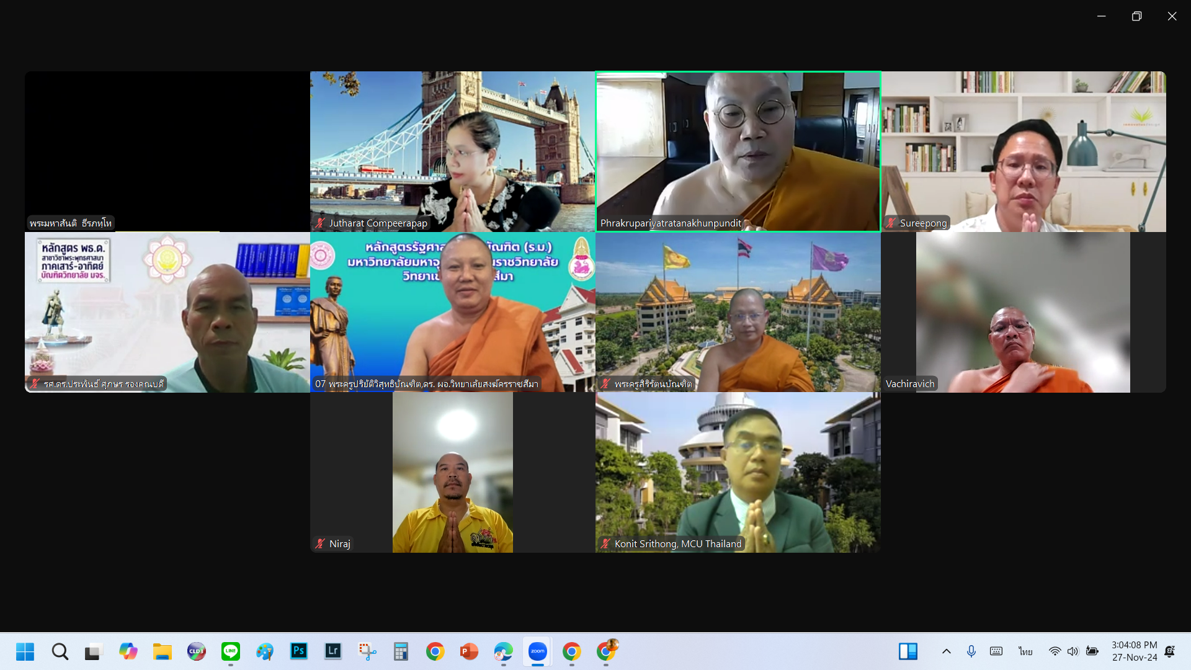Open Lightroom from the taskbar
This screenshot has width=1191, height=670.
pyautogui.click(x=333, y=651)
